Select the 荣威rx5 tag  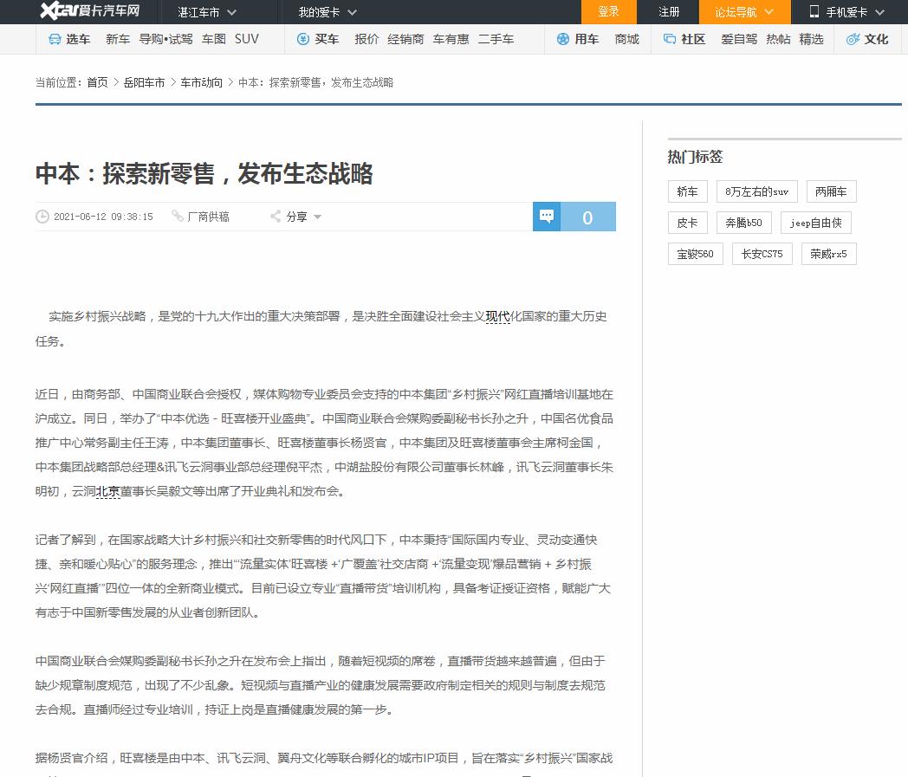(828, 254)
